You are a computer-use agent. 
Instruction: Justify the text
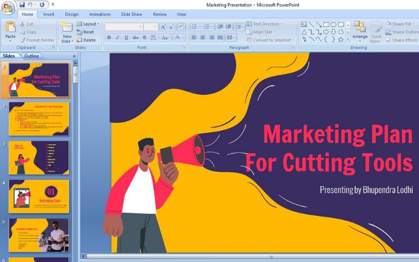(220, 38)
